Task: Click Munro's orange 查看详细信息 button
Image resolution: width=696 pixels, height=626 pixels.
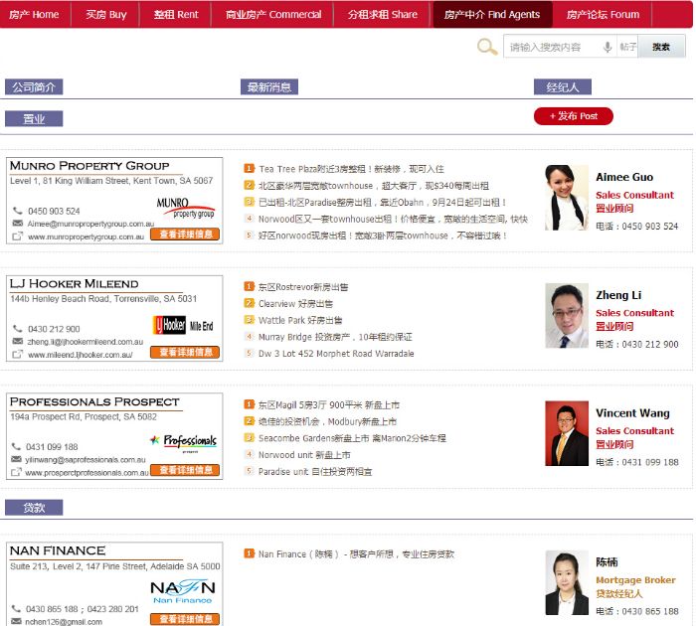Action: pos(185,235)
